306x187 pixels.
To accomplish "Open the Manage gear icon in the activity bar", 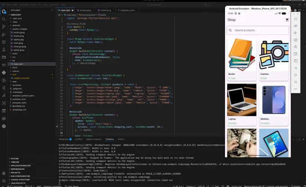I will 4,181.
